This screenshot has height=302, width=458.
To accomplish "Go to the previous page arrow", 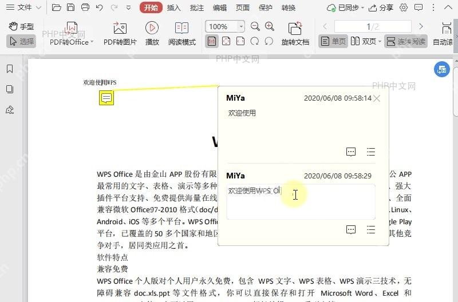I will [x=325, y=26].
